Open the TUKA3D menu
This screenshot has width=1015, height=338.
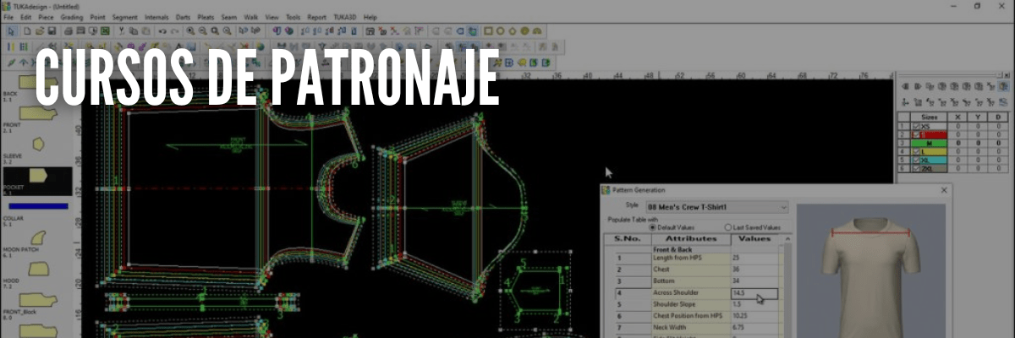(x=345, y=17)
